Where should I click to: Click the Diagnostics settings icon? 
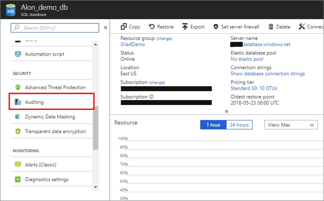coord(18,179)
